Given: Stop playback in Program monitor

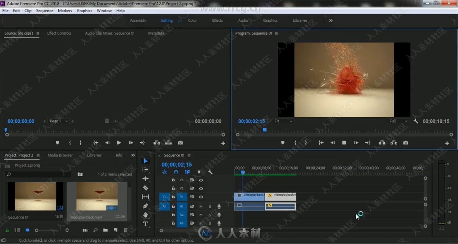Looking at the screenshot, I should (344, 143).
